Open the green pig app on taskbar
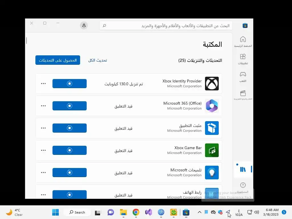 coord(174,212)
